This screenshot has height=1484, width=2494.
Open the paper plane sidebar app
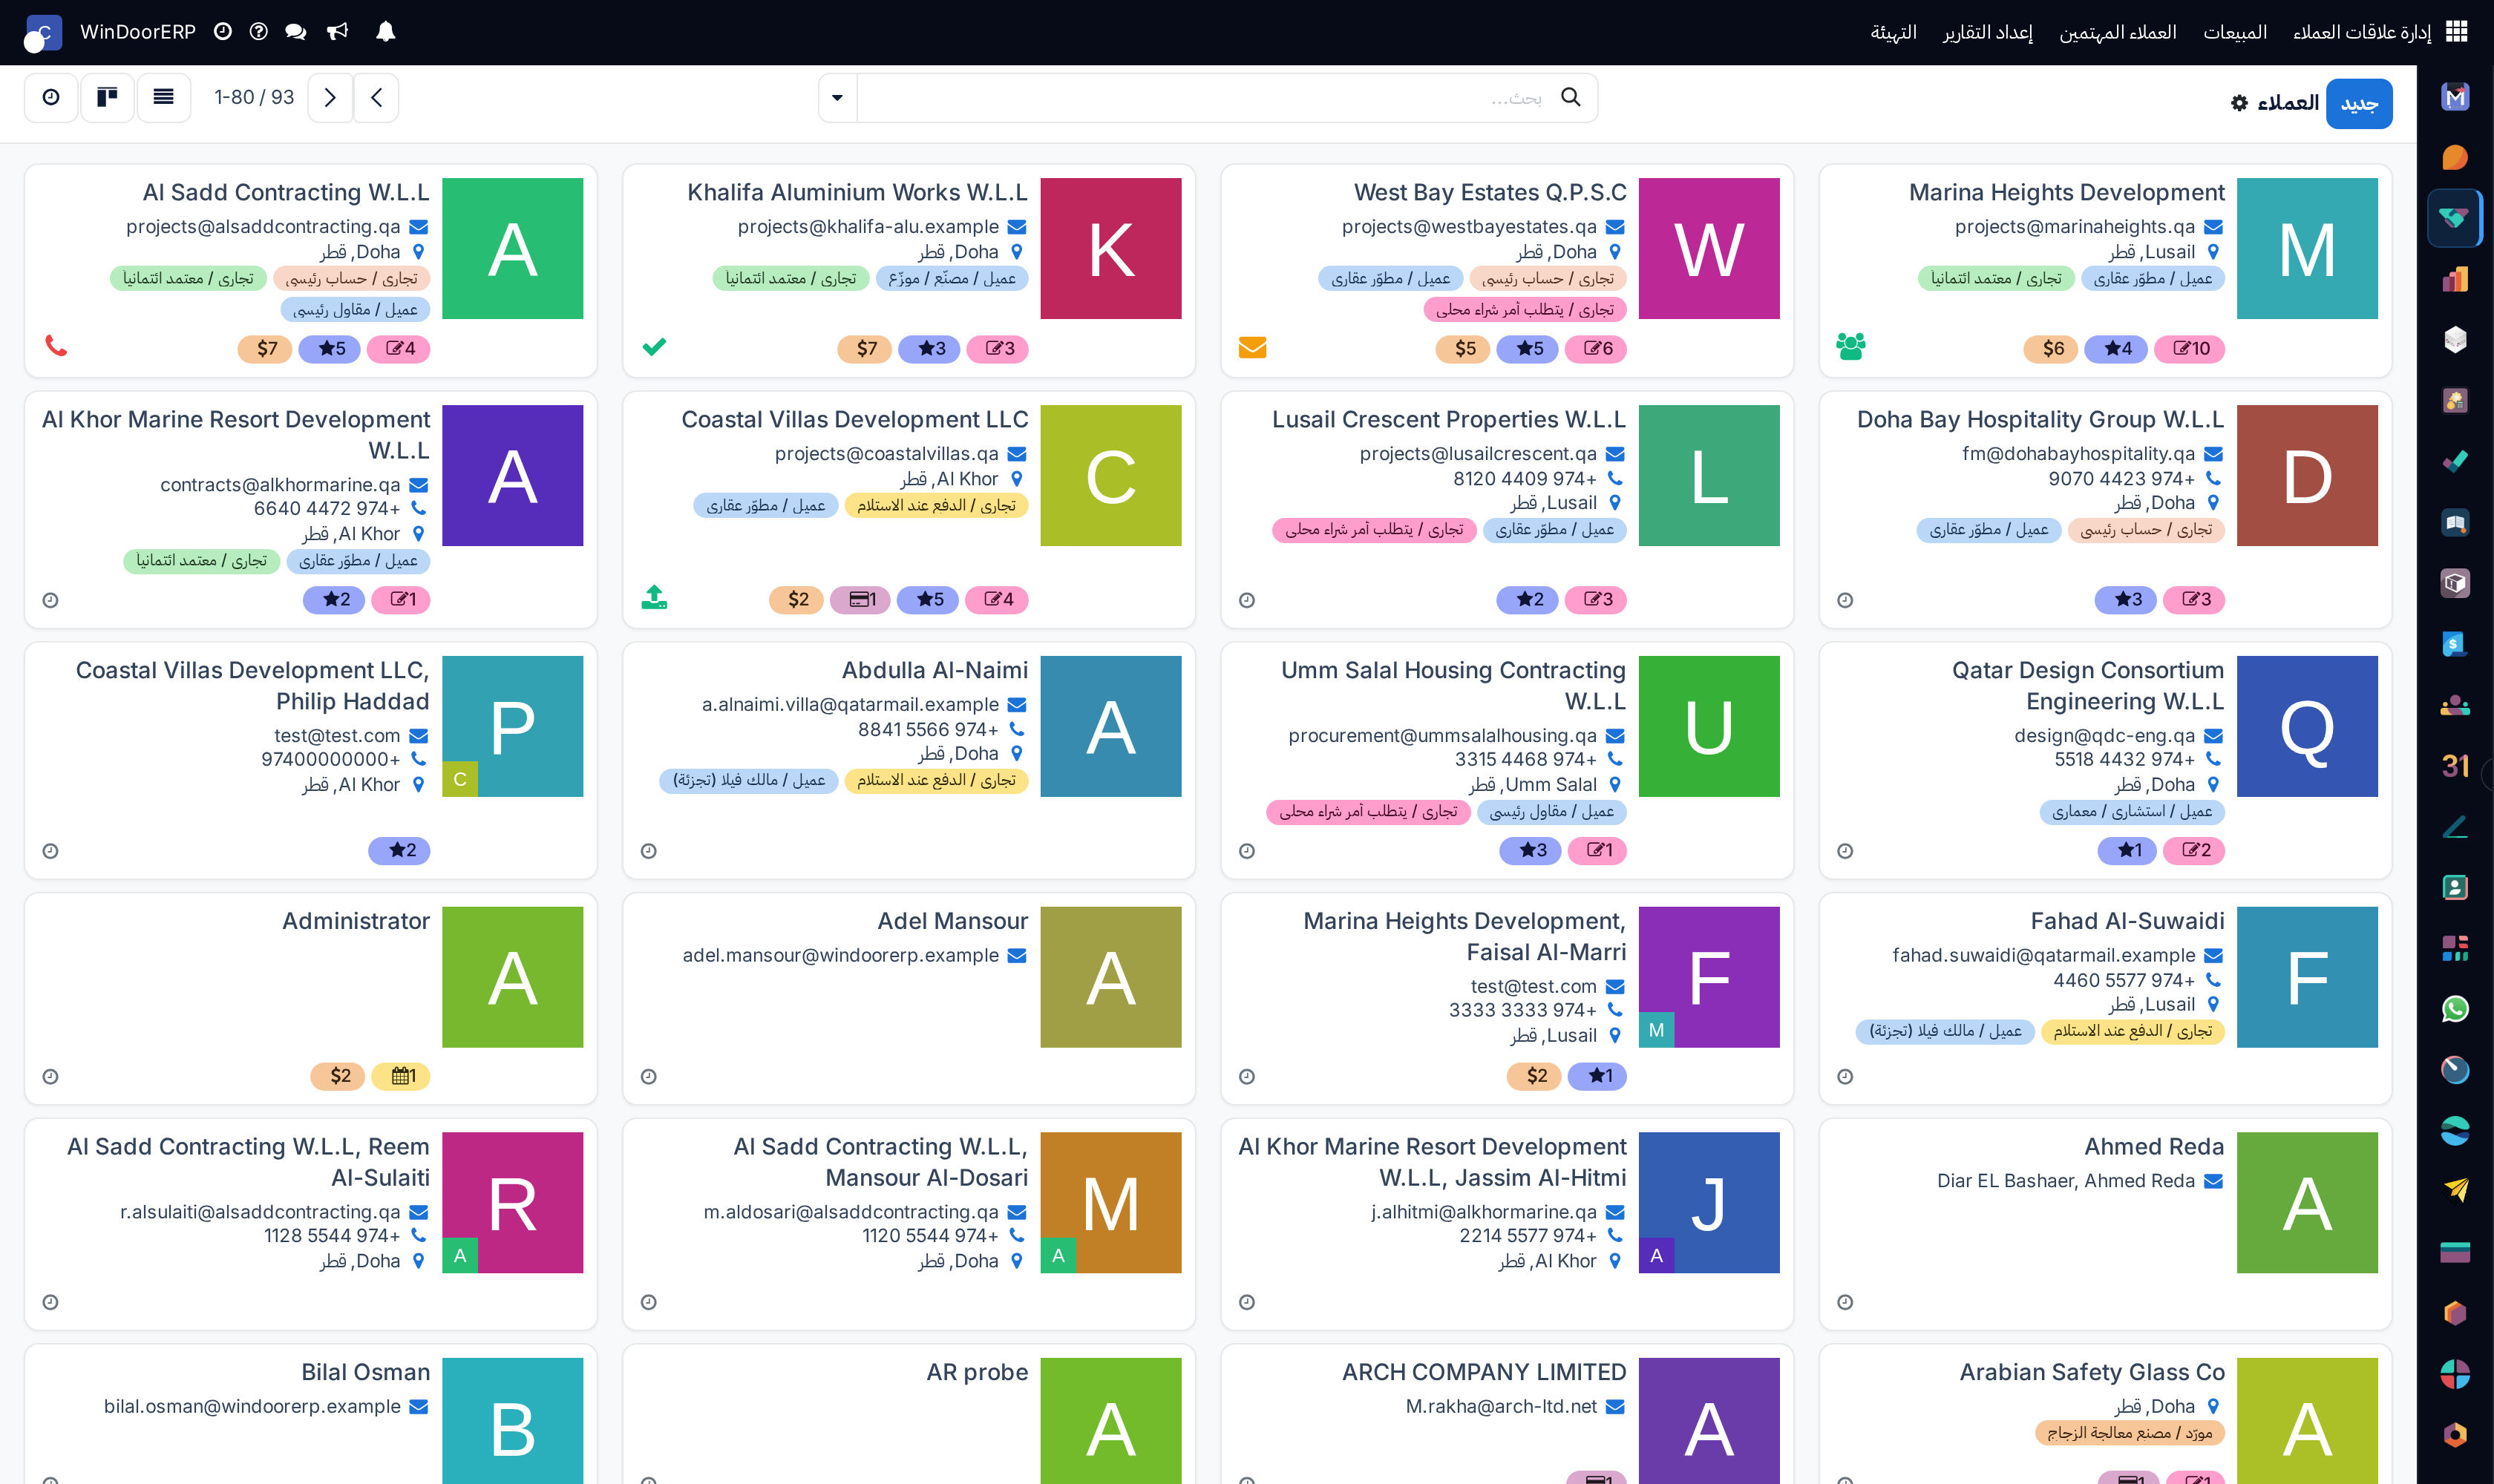pyautogui.click(x=2455, y=1191)
